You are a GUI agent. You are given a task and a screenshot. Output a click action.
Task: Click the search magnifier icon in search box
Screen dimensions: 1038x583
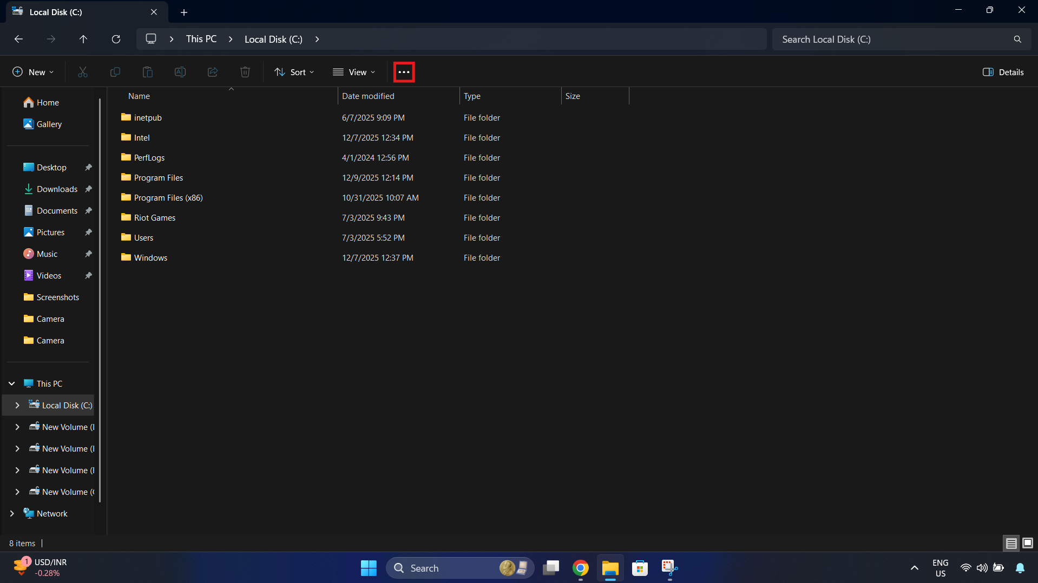pos(1017,39)
